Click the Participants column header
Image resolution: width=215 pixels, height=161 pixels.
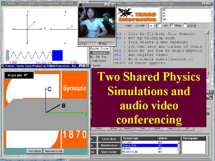(x=193, y=138)
